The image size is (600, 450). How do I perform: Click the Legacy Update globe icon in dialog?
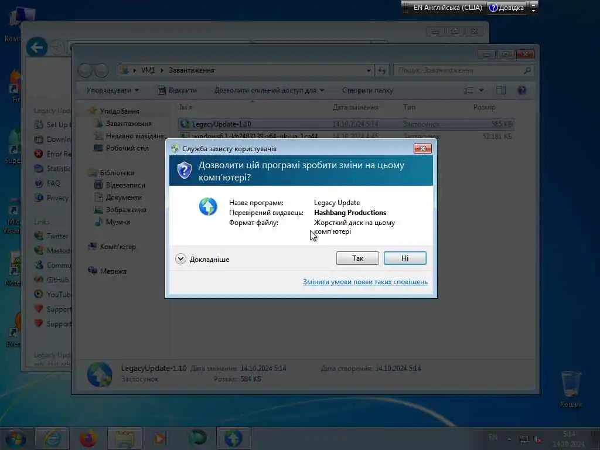pyautogui.click(x=208, y=207)
